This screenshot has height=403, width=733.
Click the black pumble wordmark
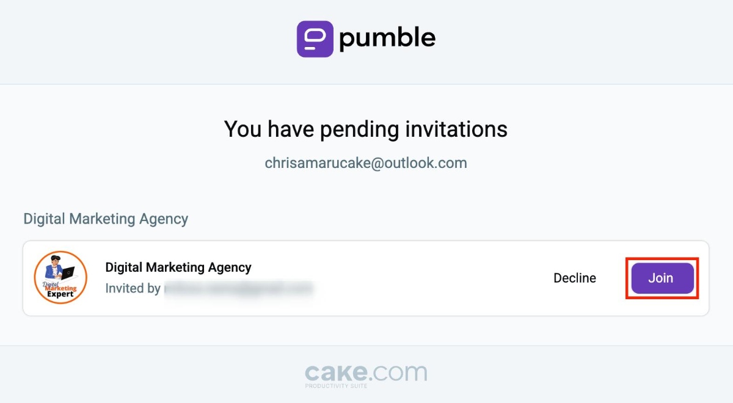point(387,40)
